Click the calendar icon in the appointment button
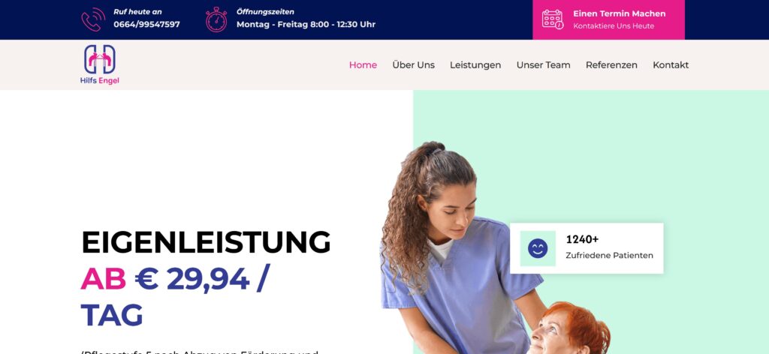Image resolution: width=769 pixels, height=354 pixels. 553,19
